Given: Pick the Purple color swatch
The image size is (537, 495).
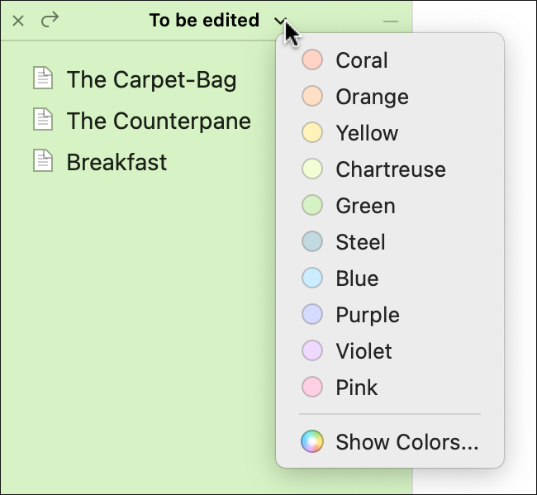Looking at the screenshot, I should point(311,315).
